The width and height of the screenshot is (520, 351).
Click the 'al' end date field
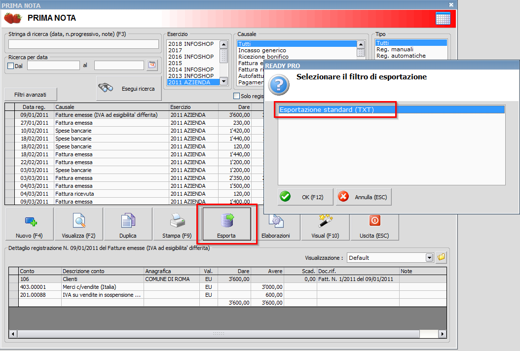119,65
